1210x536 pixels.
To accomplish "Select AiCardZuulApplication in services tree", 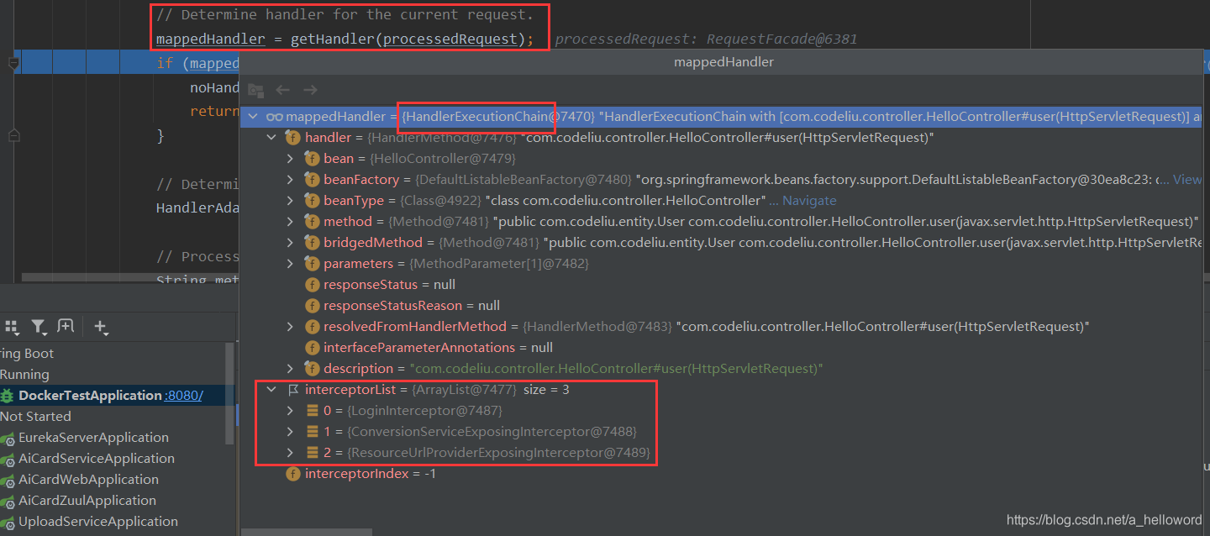I will click(87, 501).
